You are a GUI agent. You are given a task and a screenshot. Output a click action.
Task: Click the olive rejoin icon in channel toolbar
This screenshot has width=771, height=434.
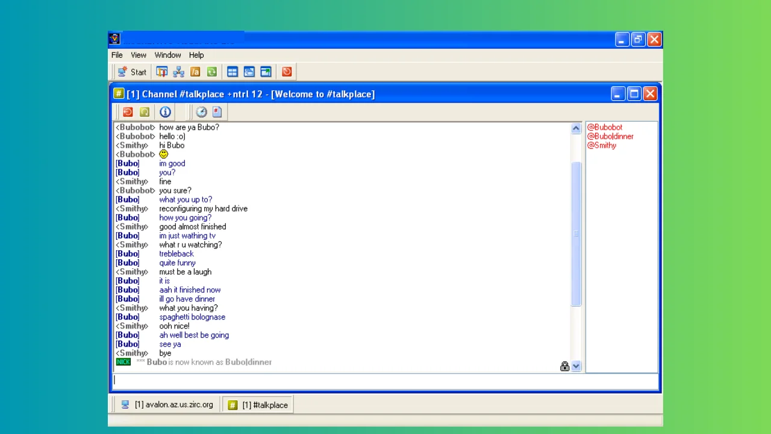pos(145,112)
